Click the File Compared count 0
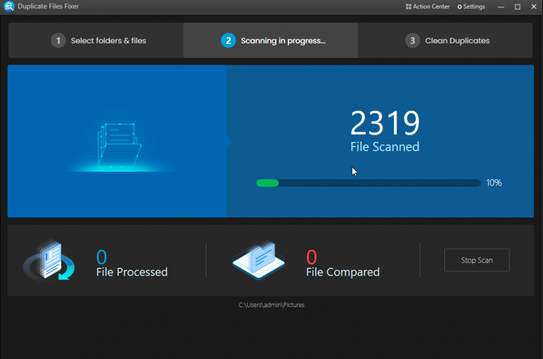 311,257
